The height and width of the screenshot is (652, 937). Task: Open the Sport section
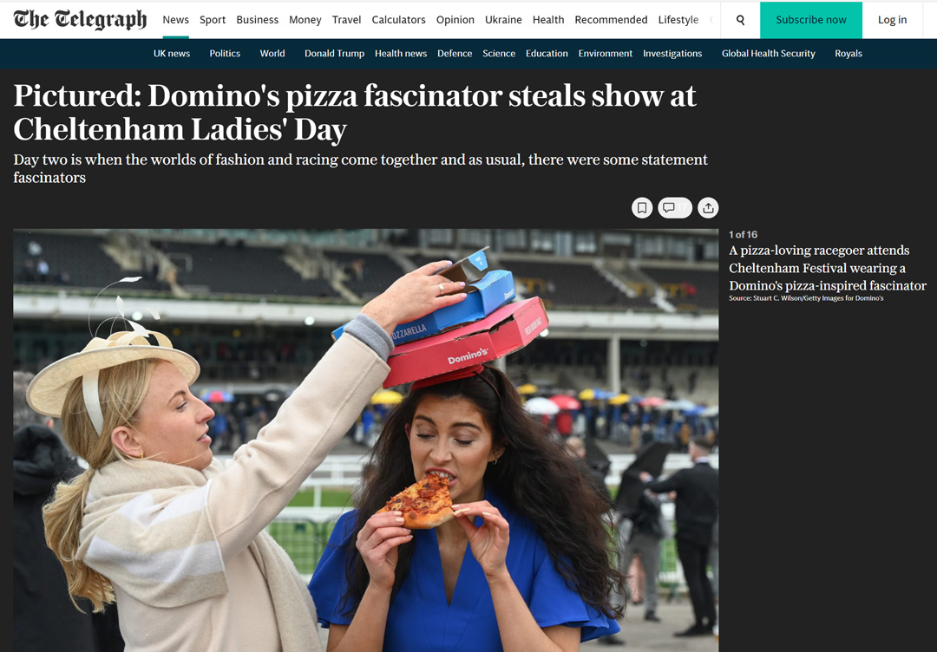(213, 20)
